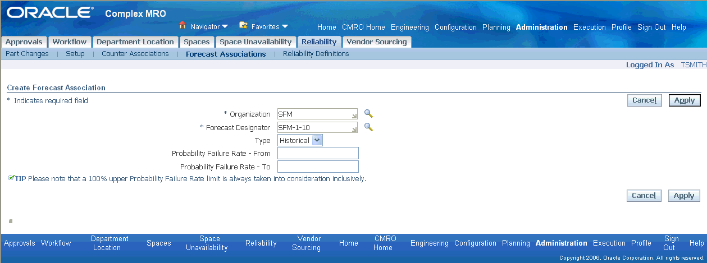The height and width of the screenshot is (263, 707).
Task: Open Execution in top navigation
Action: [x=590, y=27]
